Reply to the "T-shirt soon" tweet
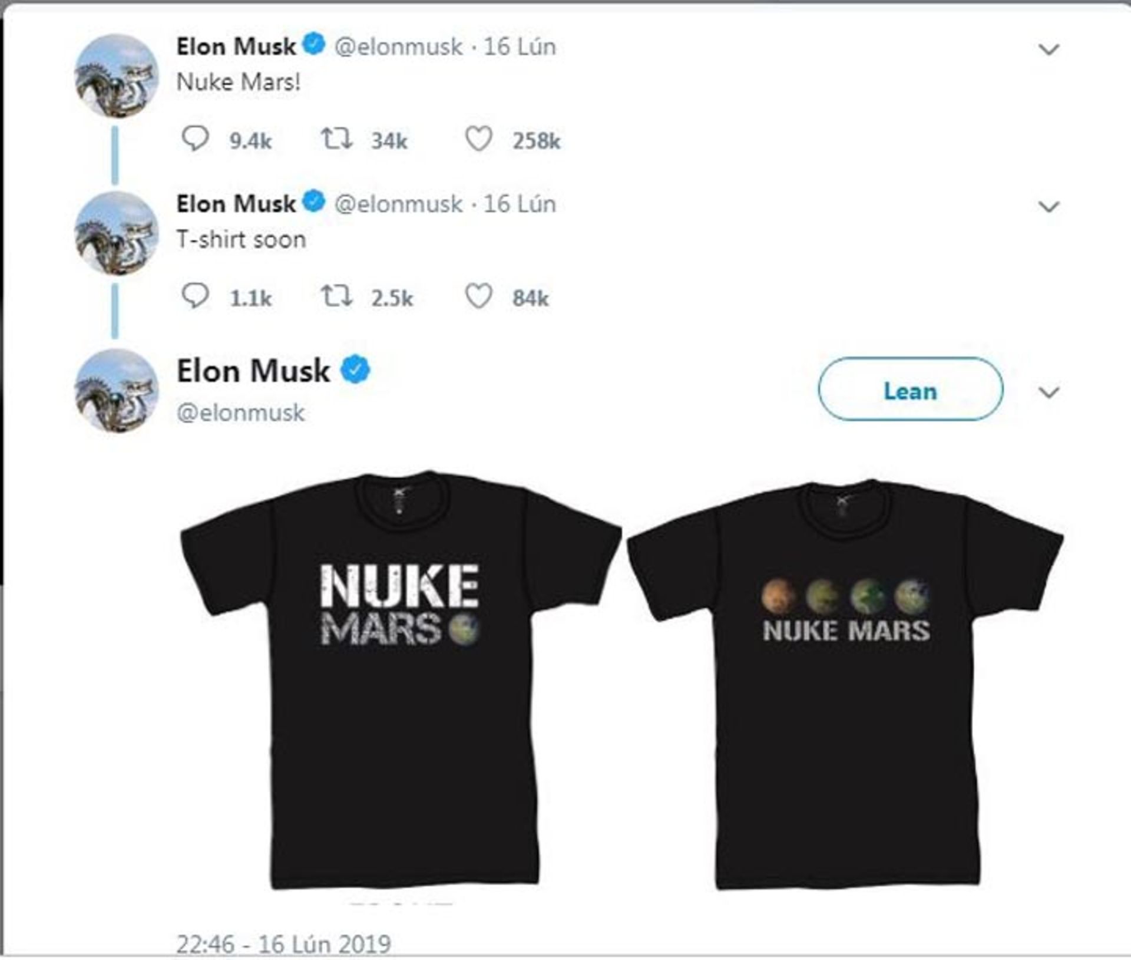Screen dimensions: 1131x960 click(195, 297)
